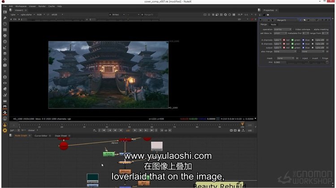The image size is (336, 188).
Task: Open the mask none dropdown
Action: click(285, 58)
